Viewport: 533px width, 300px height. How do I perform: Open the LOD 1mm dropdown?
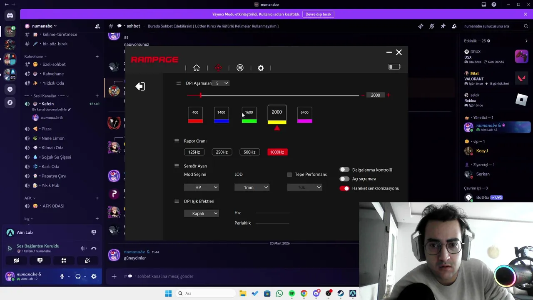[252, 187]
